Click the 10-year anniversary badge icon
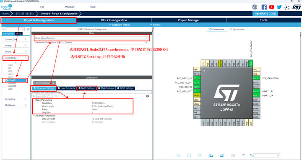The image size is (302, 161). tap(255, 7)
